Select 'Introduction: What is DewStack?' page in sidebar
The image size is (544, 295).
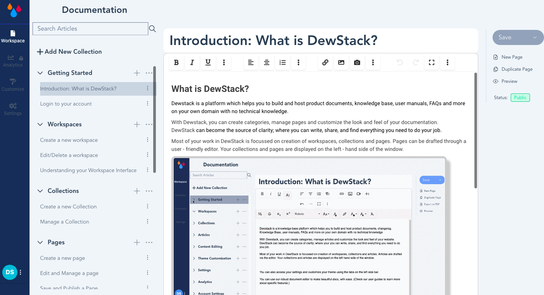pos(78,89)
